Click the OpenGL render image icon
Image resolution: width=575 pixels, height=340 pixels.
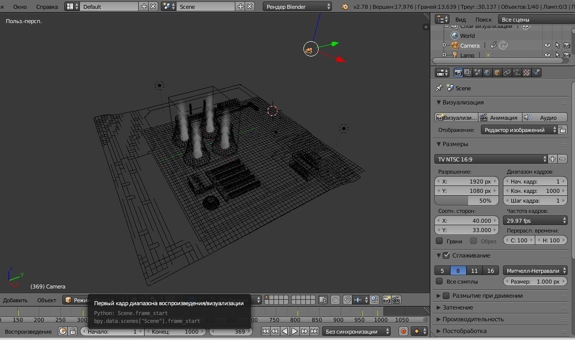(386, 300)
